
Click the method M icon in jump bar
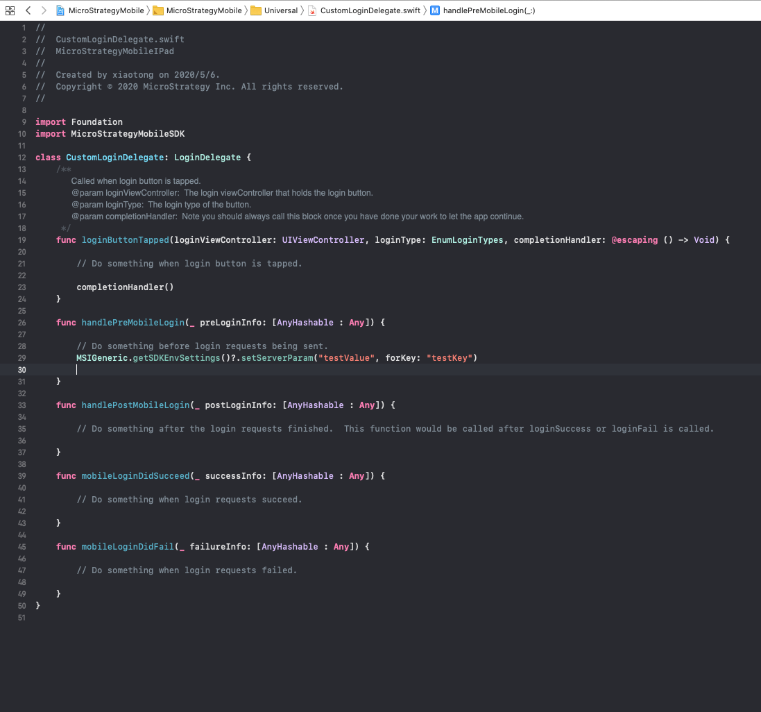coord(435,10)
